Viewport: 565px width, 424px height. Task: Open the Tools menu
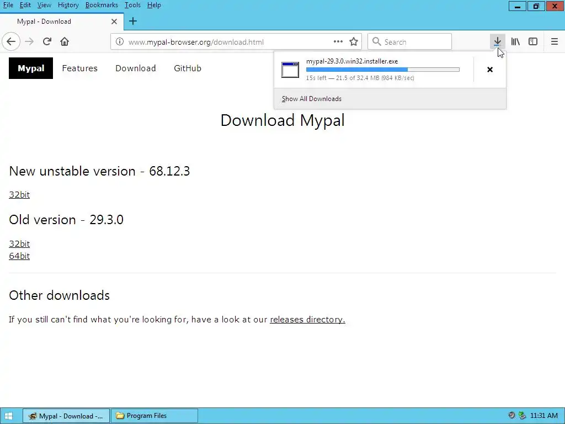click(x=132, y=5)
